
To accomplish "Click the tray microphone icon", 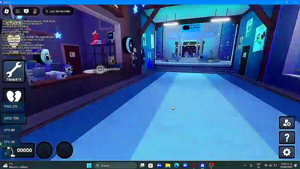I will click(x=251, y=166).
